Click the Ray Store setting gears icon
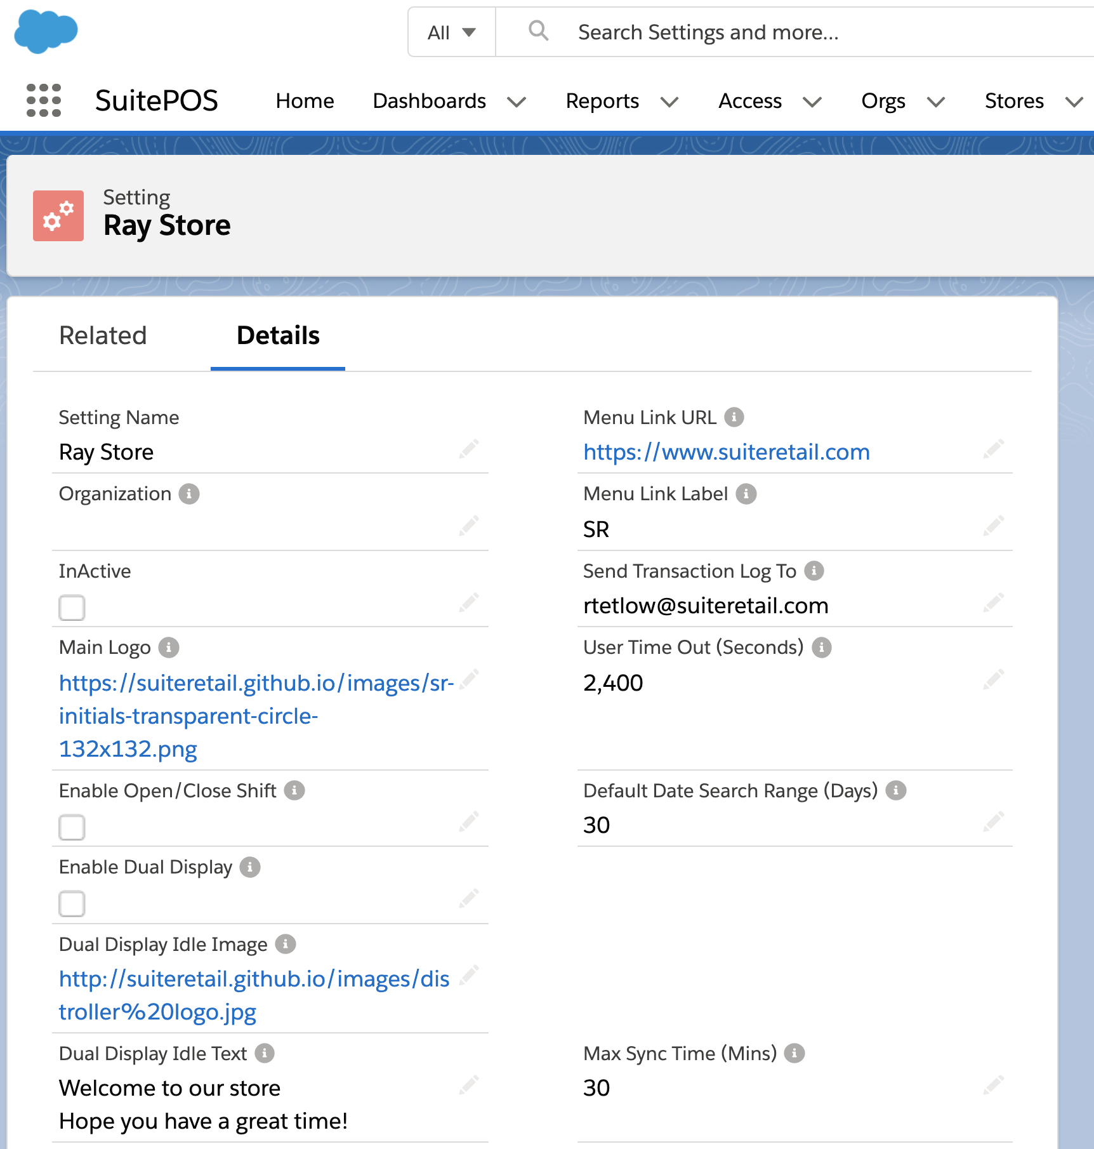The height and width of the screenshot is (1149, 1094). (58, 216)
